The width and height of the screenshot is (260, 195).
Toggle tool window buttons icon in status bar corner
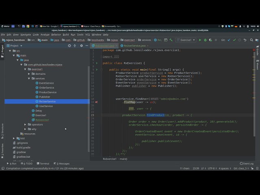tap(3, 168)
